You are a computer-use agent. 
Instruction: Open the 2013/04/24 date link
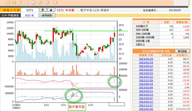click(146, 84)
